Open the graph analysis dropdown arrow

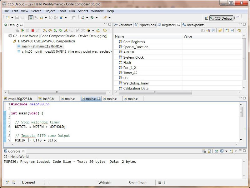(87, 18)
